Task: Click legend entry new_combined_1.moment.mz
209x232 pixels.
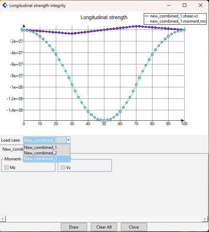Action: [178, 21]
